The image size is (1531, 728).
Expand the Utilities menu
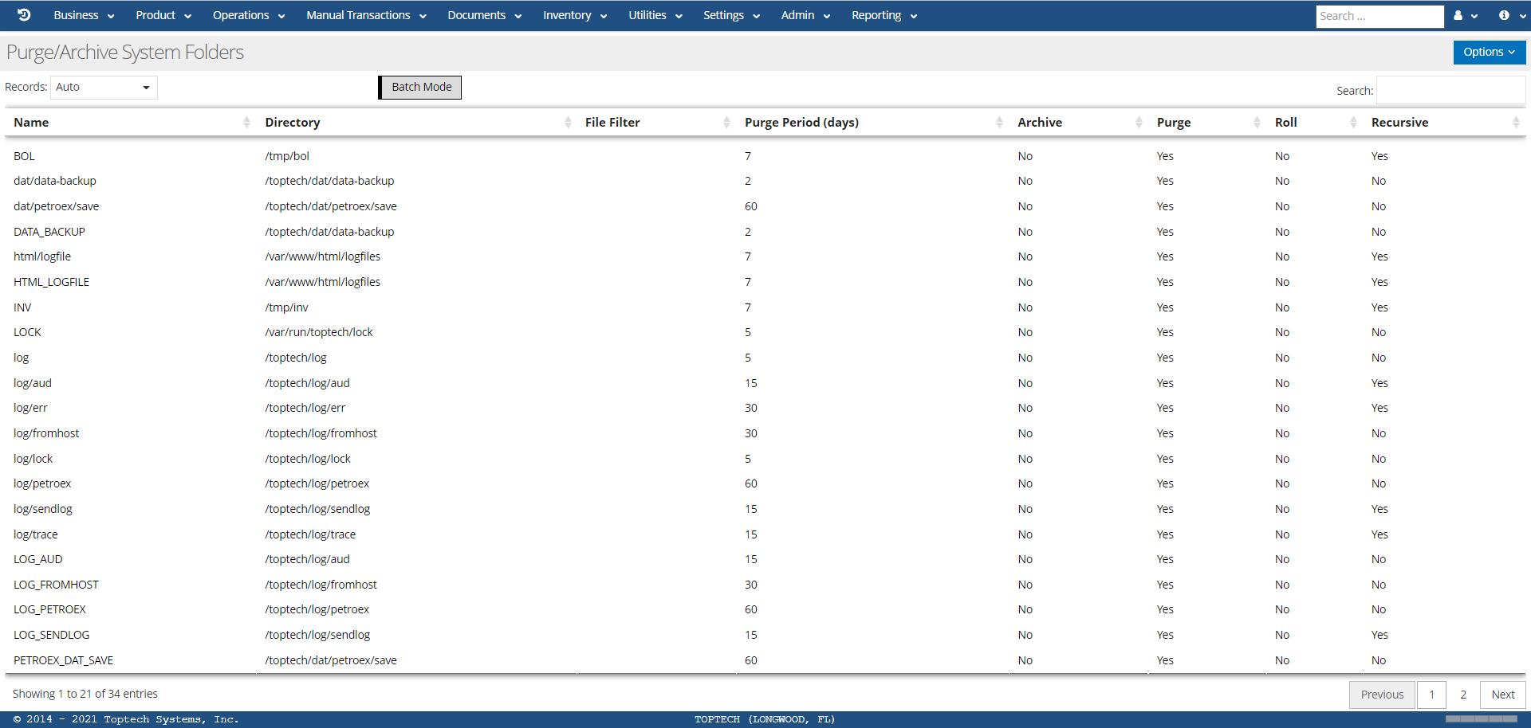point(655,15)
